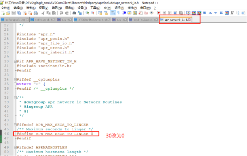Open the 运行(R) menu

pyautogui.click(x=119, y=8)
